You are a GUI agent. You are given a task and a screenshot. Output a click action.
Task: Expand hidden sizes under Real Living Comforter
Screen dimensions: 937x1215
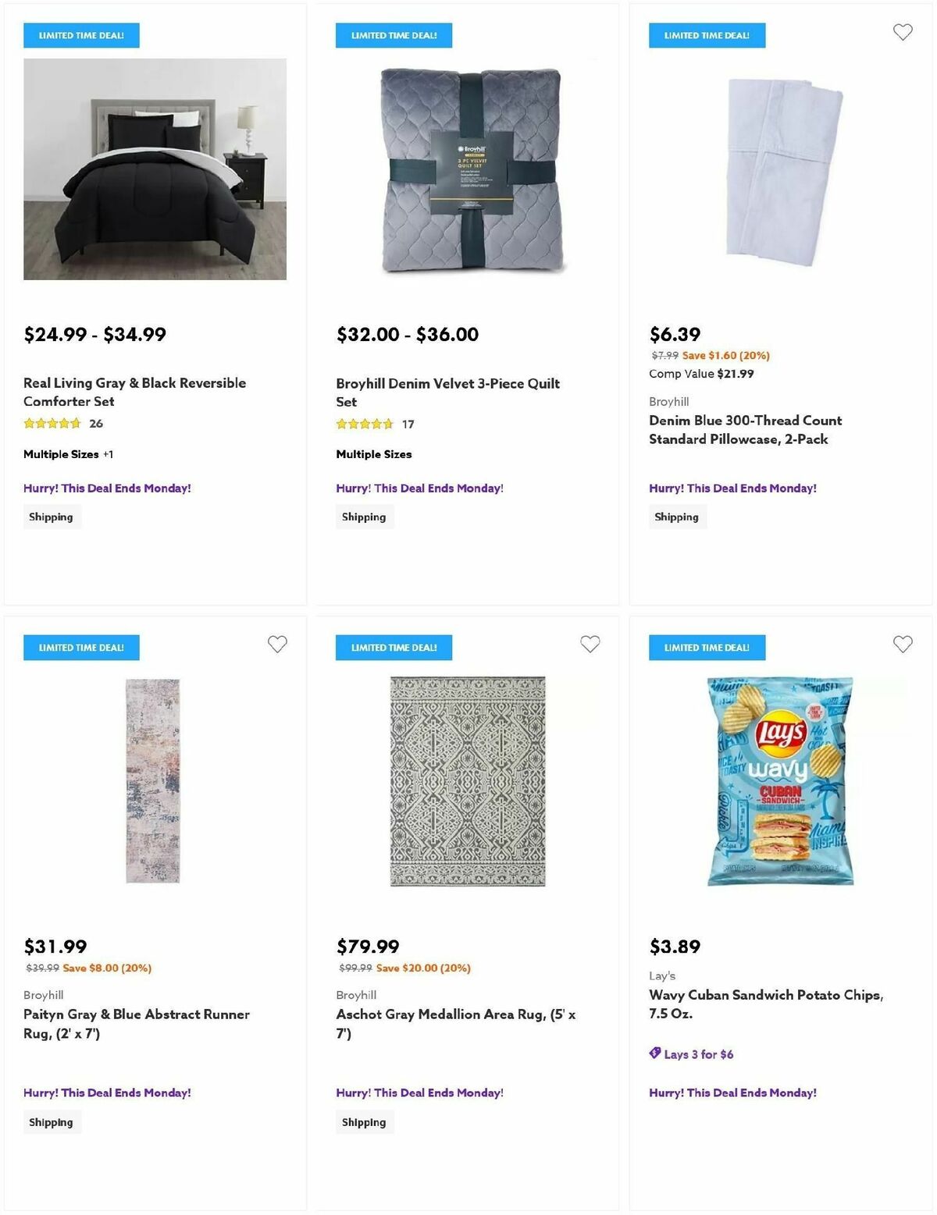[108, 453]
